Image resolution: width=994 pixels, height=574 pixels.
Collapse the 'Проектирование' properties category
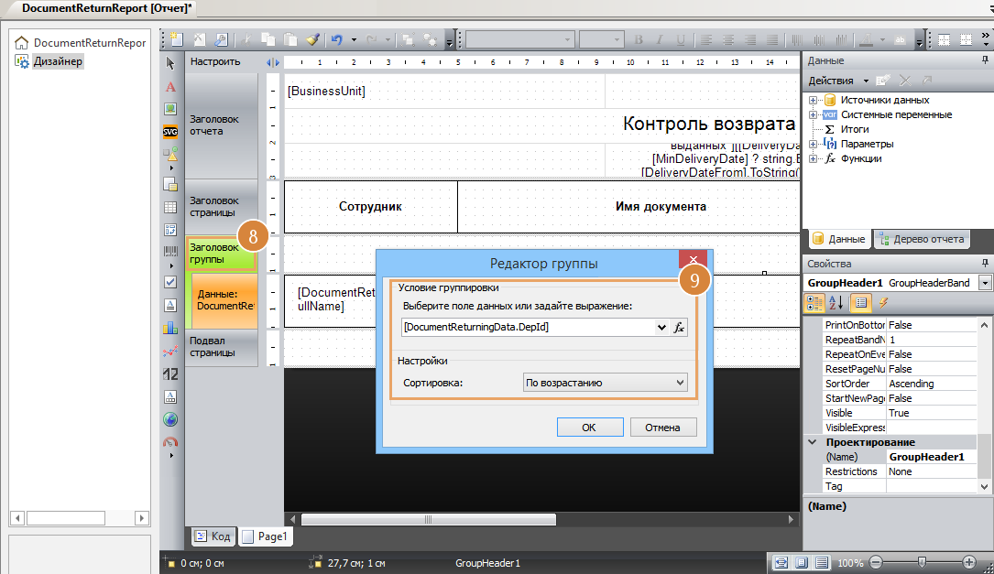tap(812, 442)
